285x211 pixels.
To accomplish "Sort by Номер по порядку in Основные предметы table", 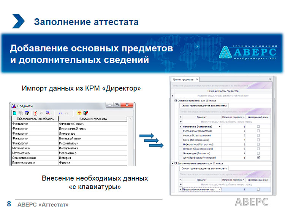I will [x=233, y=117].
